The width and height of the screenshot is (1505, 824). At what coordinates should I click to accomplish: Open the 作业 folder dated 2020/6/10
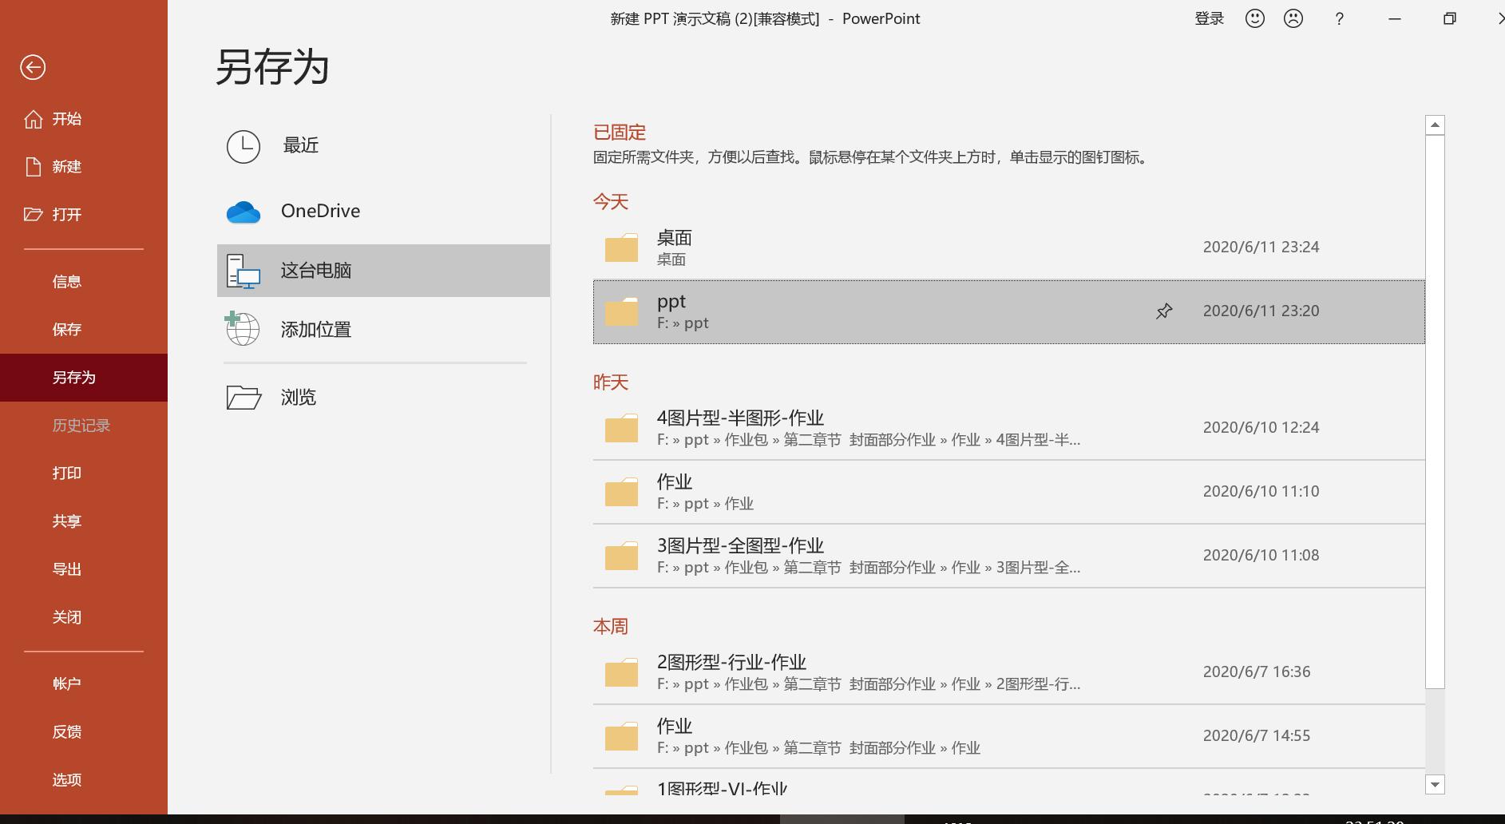pyautogui.click(x=878, y=491)
